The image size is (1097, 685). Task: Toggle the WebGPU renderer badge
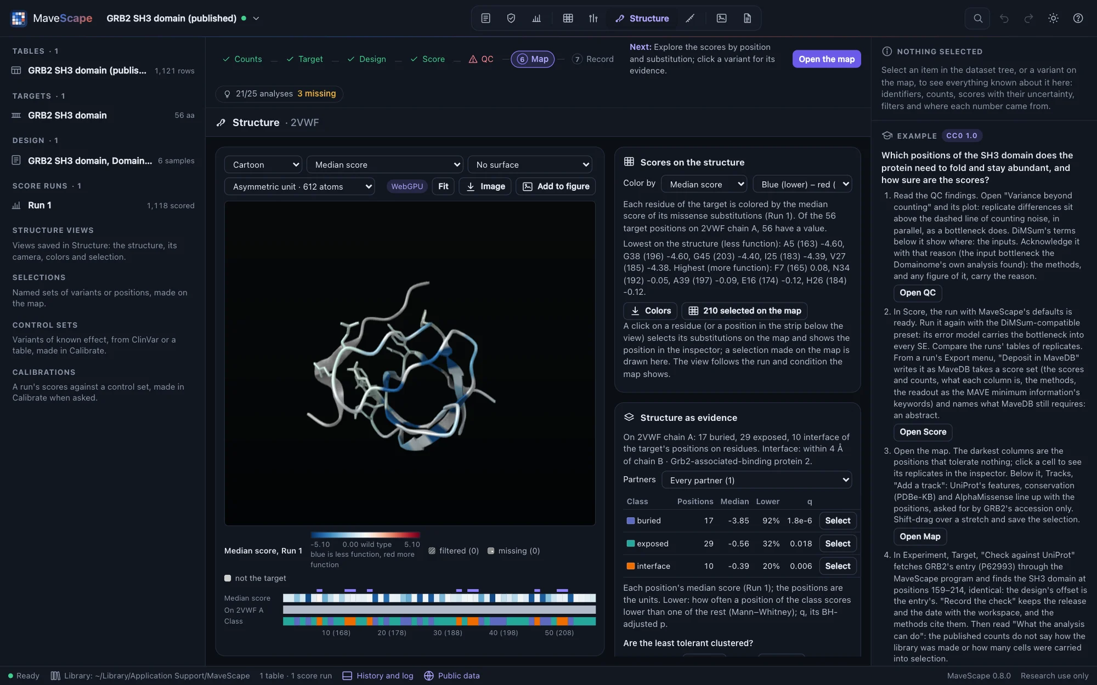(x=407, y=186)
